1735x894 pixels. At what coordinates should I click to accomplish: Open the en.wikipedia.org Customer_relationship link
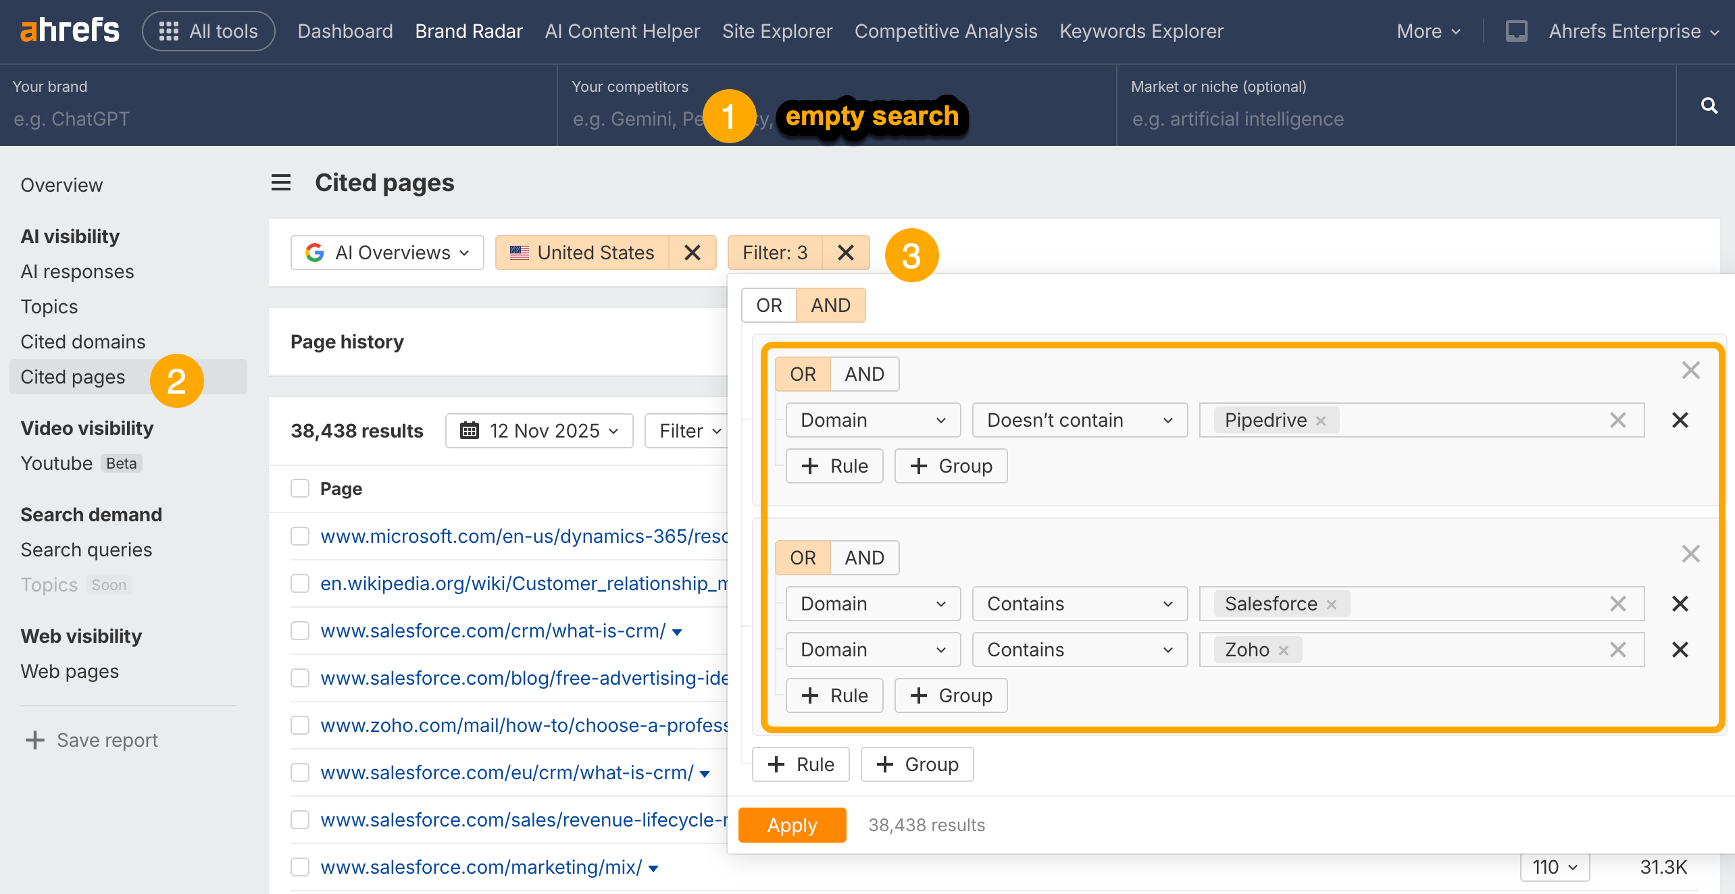point(524,583)
